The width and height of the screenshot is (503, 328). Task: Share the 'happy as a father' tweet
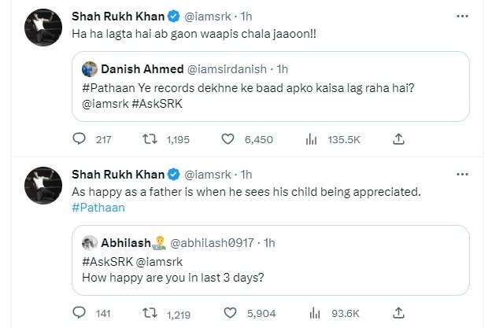[x=398, y=311]
